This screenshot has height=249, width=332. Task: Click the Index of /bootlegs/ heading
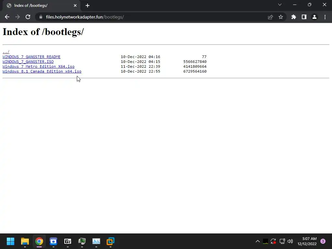coord(43,32)
